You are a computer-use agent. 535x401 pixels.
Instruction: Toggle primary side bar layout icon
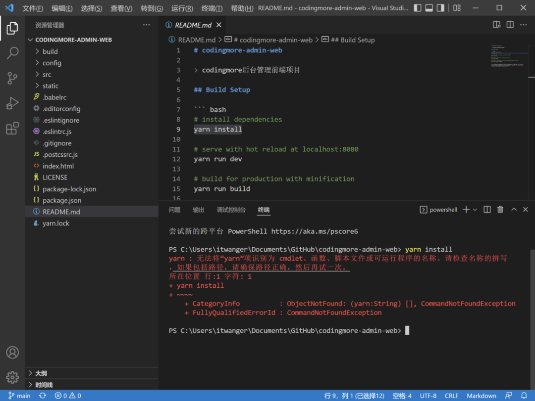click(417, 8)
